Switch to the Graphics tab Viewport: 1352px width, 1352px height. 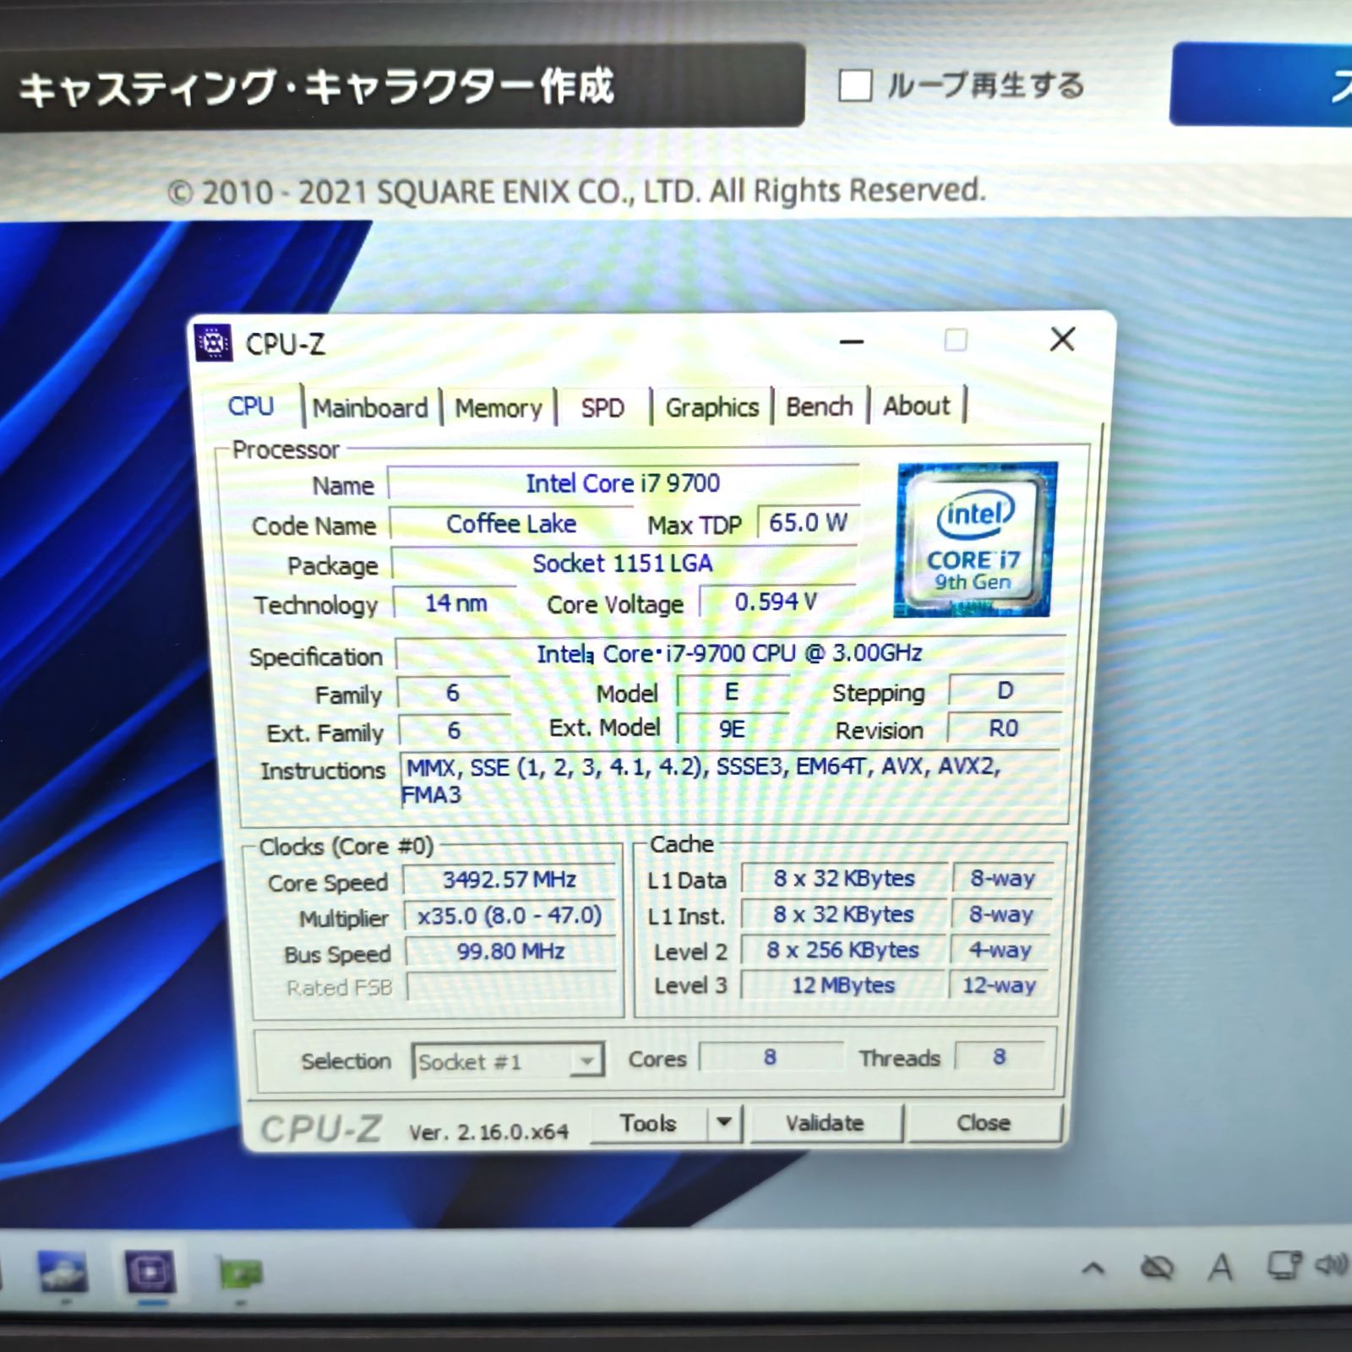point(712,407)
